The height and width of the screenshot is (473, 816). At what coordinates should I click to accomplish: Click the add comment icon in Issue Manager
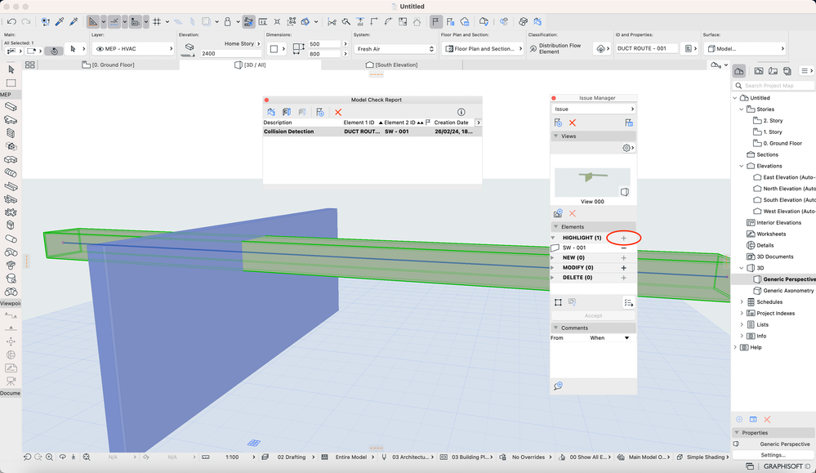tap(559, 386)
